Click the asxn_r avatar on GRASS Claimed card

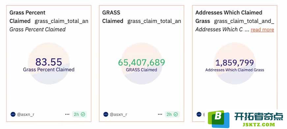106,115
